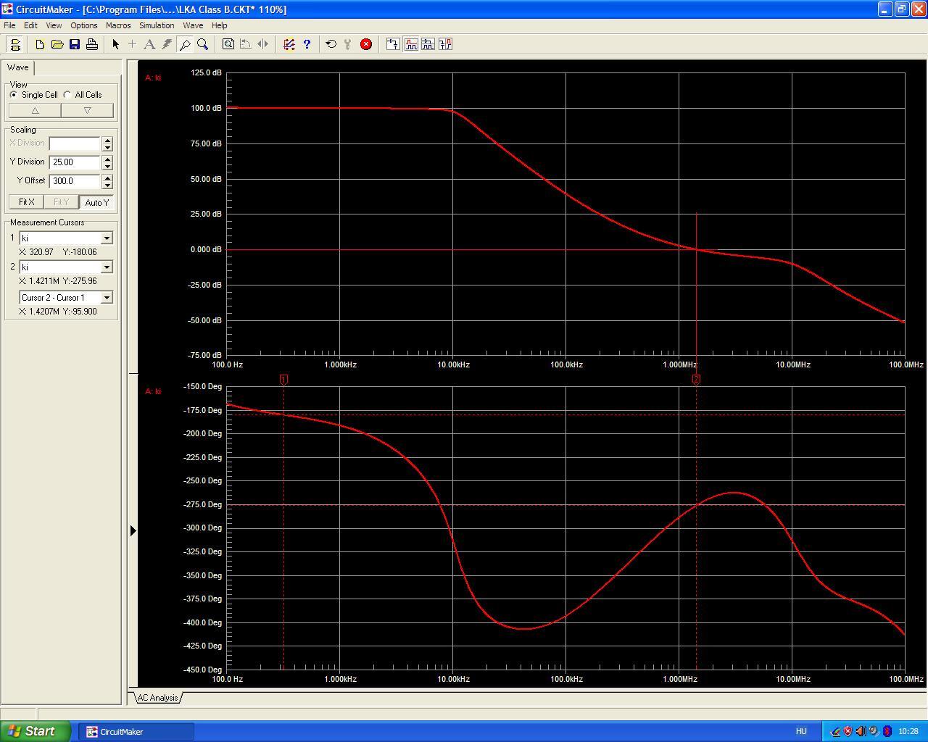Screen dimensions: 928x742
Task: Click the last split-window toolbar icon
Action: click(x=445, y=44)
